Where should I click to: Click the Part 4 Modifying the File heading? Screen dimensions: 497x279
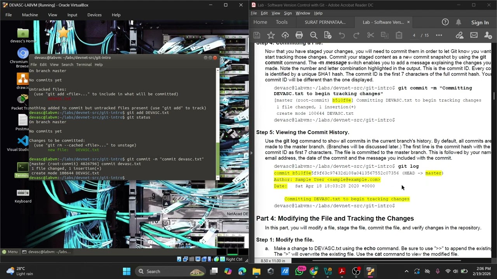click(335, 219)
